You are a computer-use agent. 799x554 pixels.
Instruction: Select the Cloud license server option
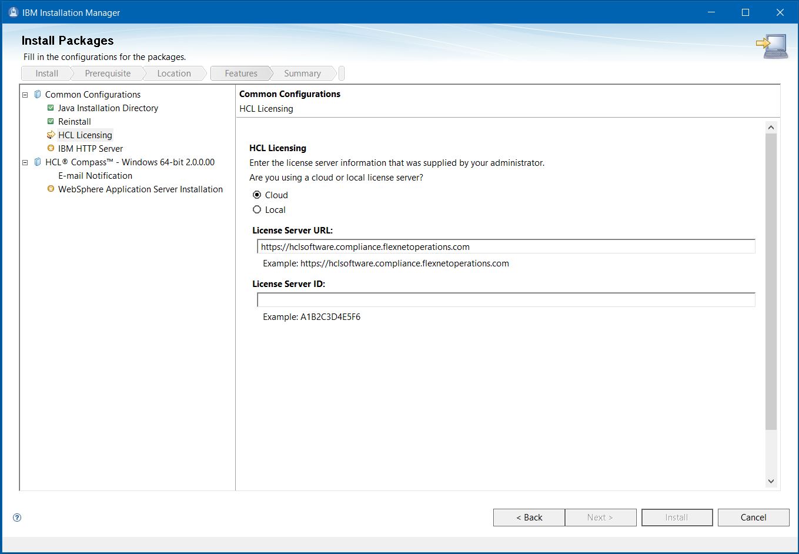pos(257,195)
